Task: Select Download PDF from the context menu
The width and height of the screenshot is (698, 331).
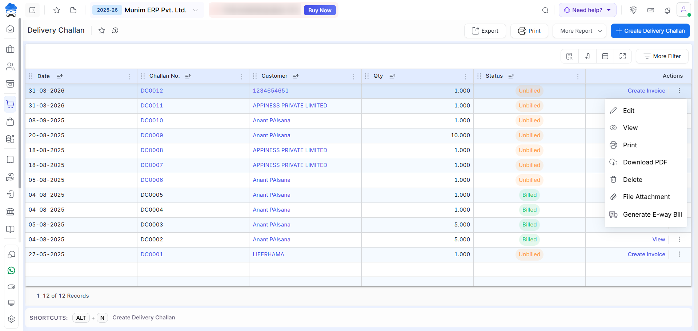Action: tap(645, 162)
